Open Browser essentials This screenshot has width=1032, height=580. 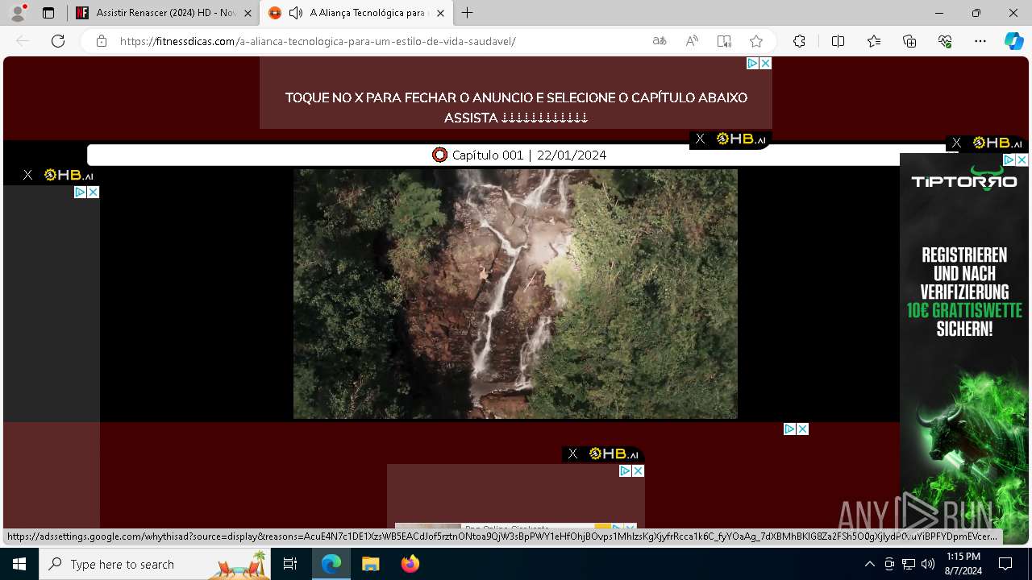(x=945, y=41)
